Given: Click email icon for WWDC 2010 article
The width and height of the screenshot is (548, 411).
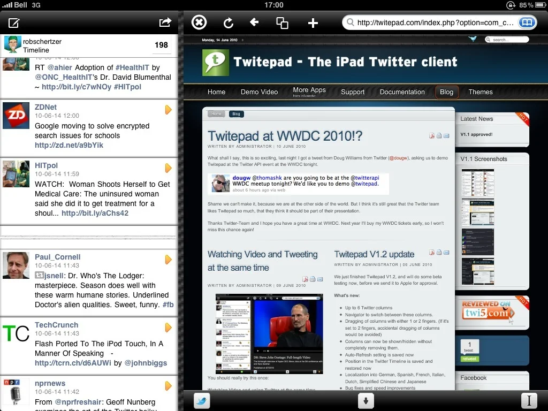Looking at the screenshot, I should coord(446,135).
